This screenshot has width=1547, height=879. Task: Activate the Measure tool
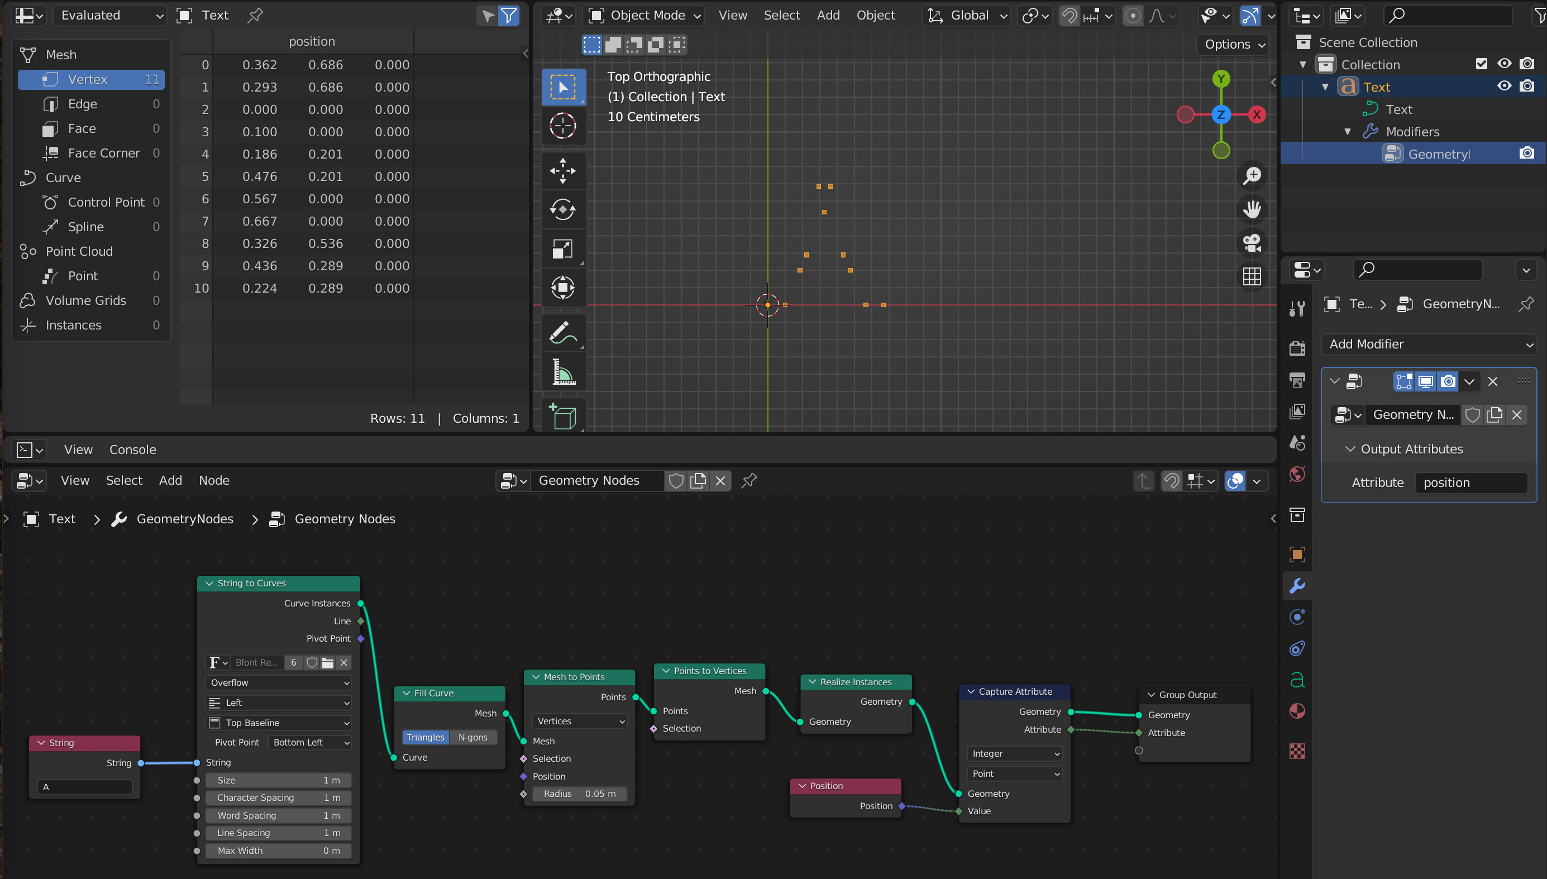[x=563, y=371]
